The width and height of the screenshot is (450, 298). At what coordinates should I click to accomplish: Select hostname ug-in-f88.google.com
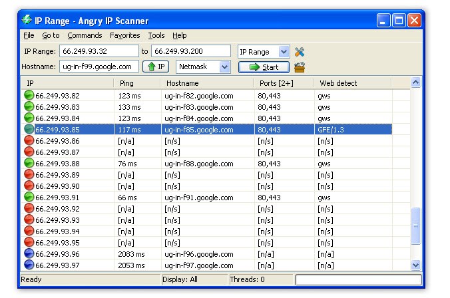(199, 164)
